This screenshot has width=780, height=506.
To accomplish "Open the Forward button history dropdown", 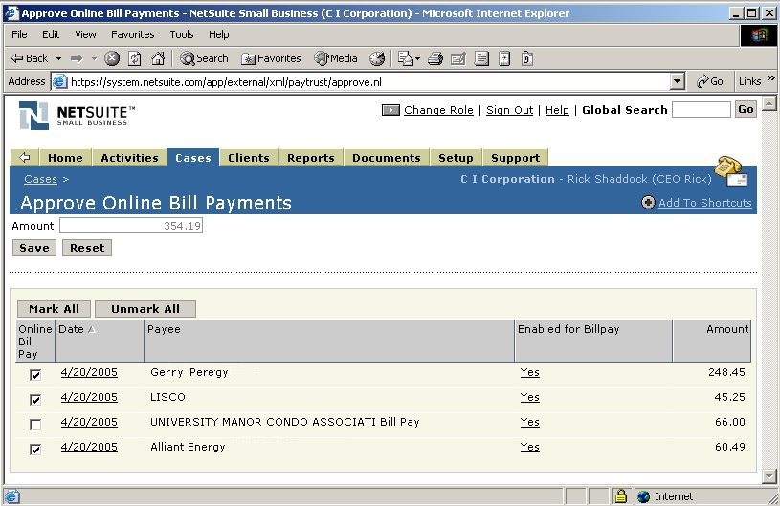I will pyautogui.click(x=94, y=58).
